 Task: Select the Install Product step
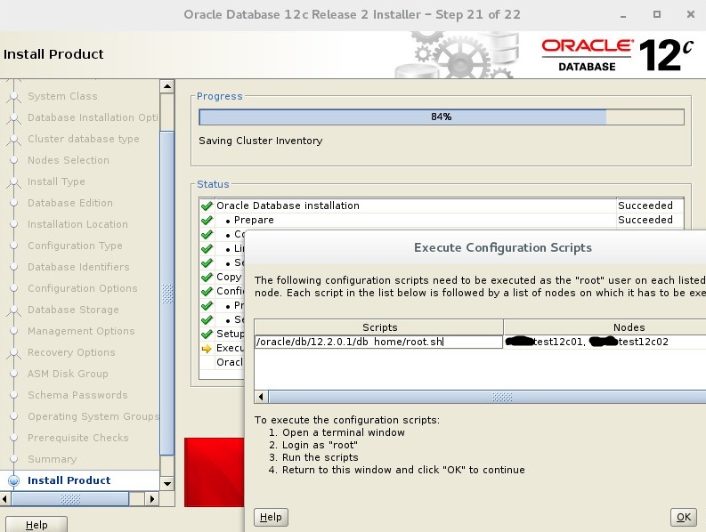pyautogui.click(x=69, y=480)
